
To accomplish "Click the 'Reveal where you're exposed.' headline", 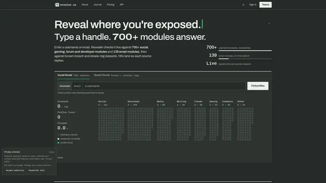I will coord(128,24).
